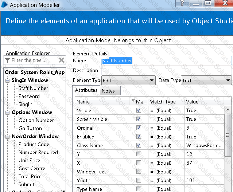Open the Data Type dropdown
This screenshot has height=192, width=233.
pos(206,81)
